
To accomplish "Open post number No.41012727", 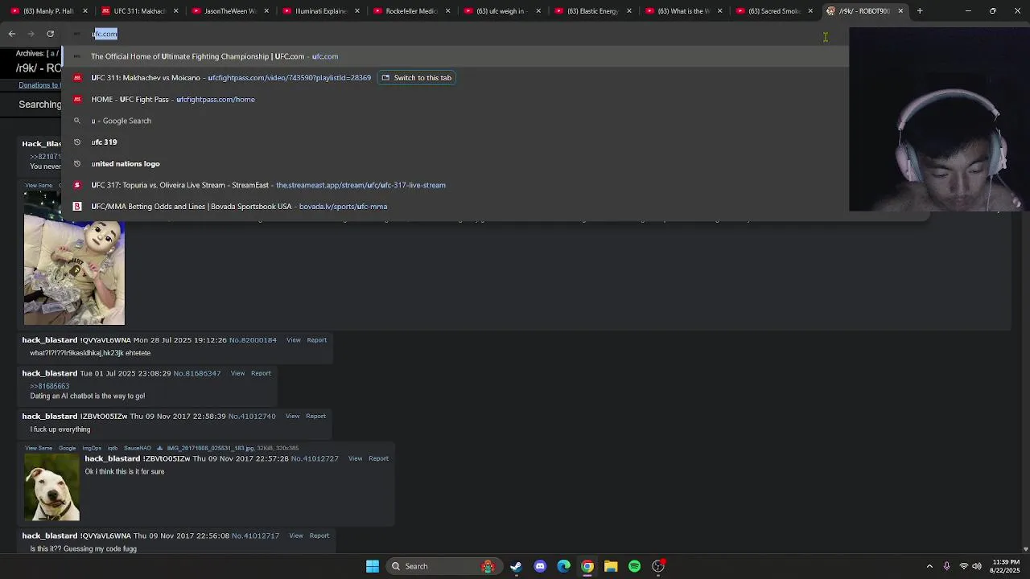I will pos(315,458).
